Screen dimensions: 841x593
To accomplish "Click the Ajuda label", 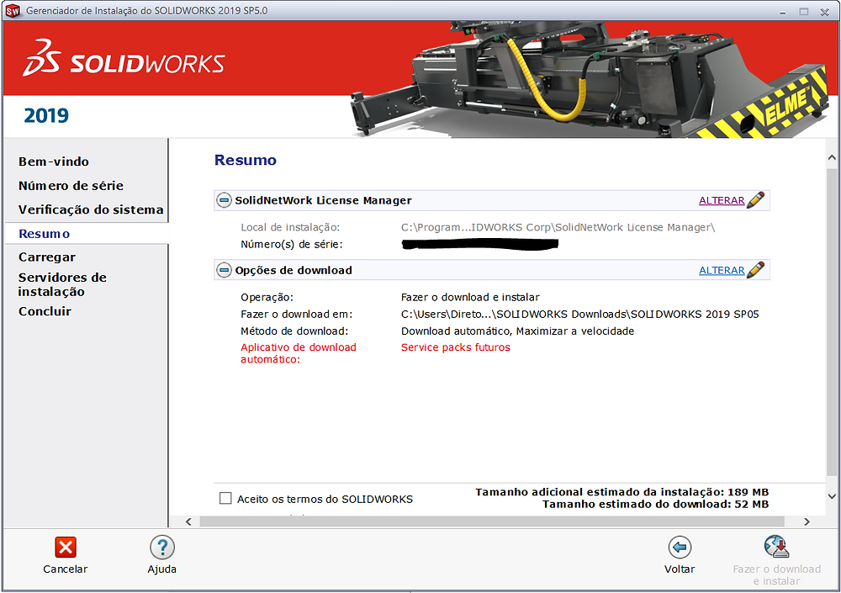I will point(162,569).
